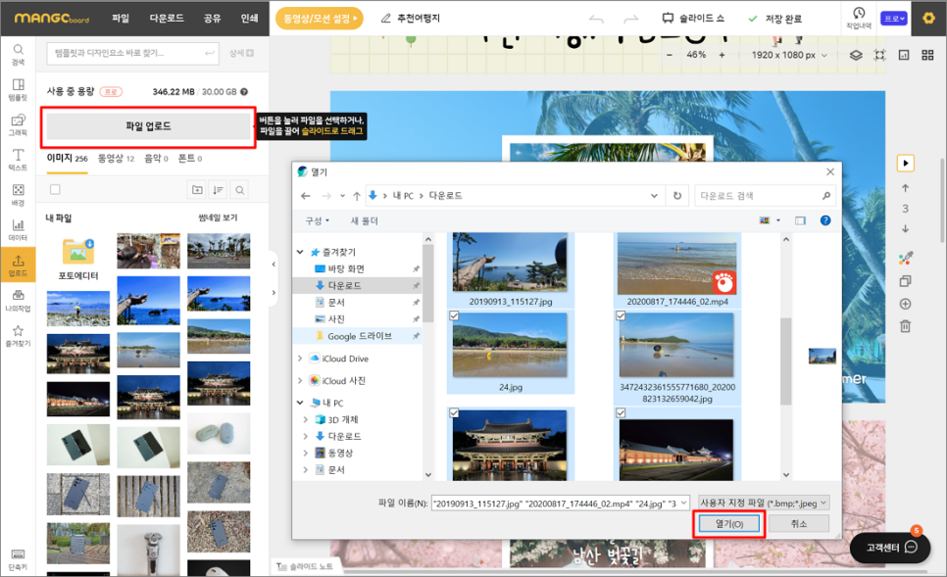The width and height of the screenshot is (947, 577).
Task: Click the layers stack icon
Action: pyautogui.click(x=856, y=55)
